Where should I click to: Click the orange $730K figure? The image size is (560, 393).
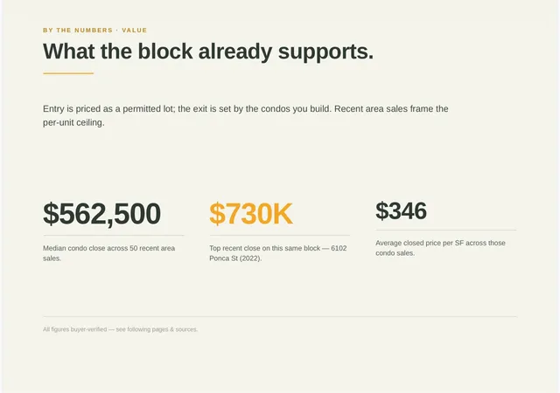click(x=251, y=214)
